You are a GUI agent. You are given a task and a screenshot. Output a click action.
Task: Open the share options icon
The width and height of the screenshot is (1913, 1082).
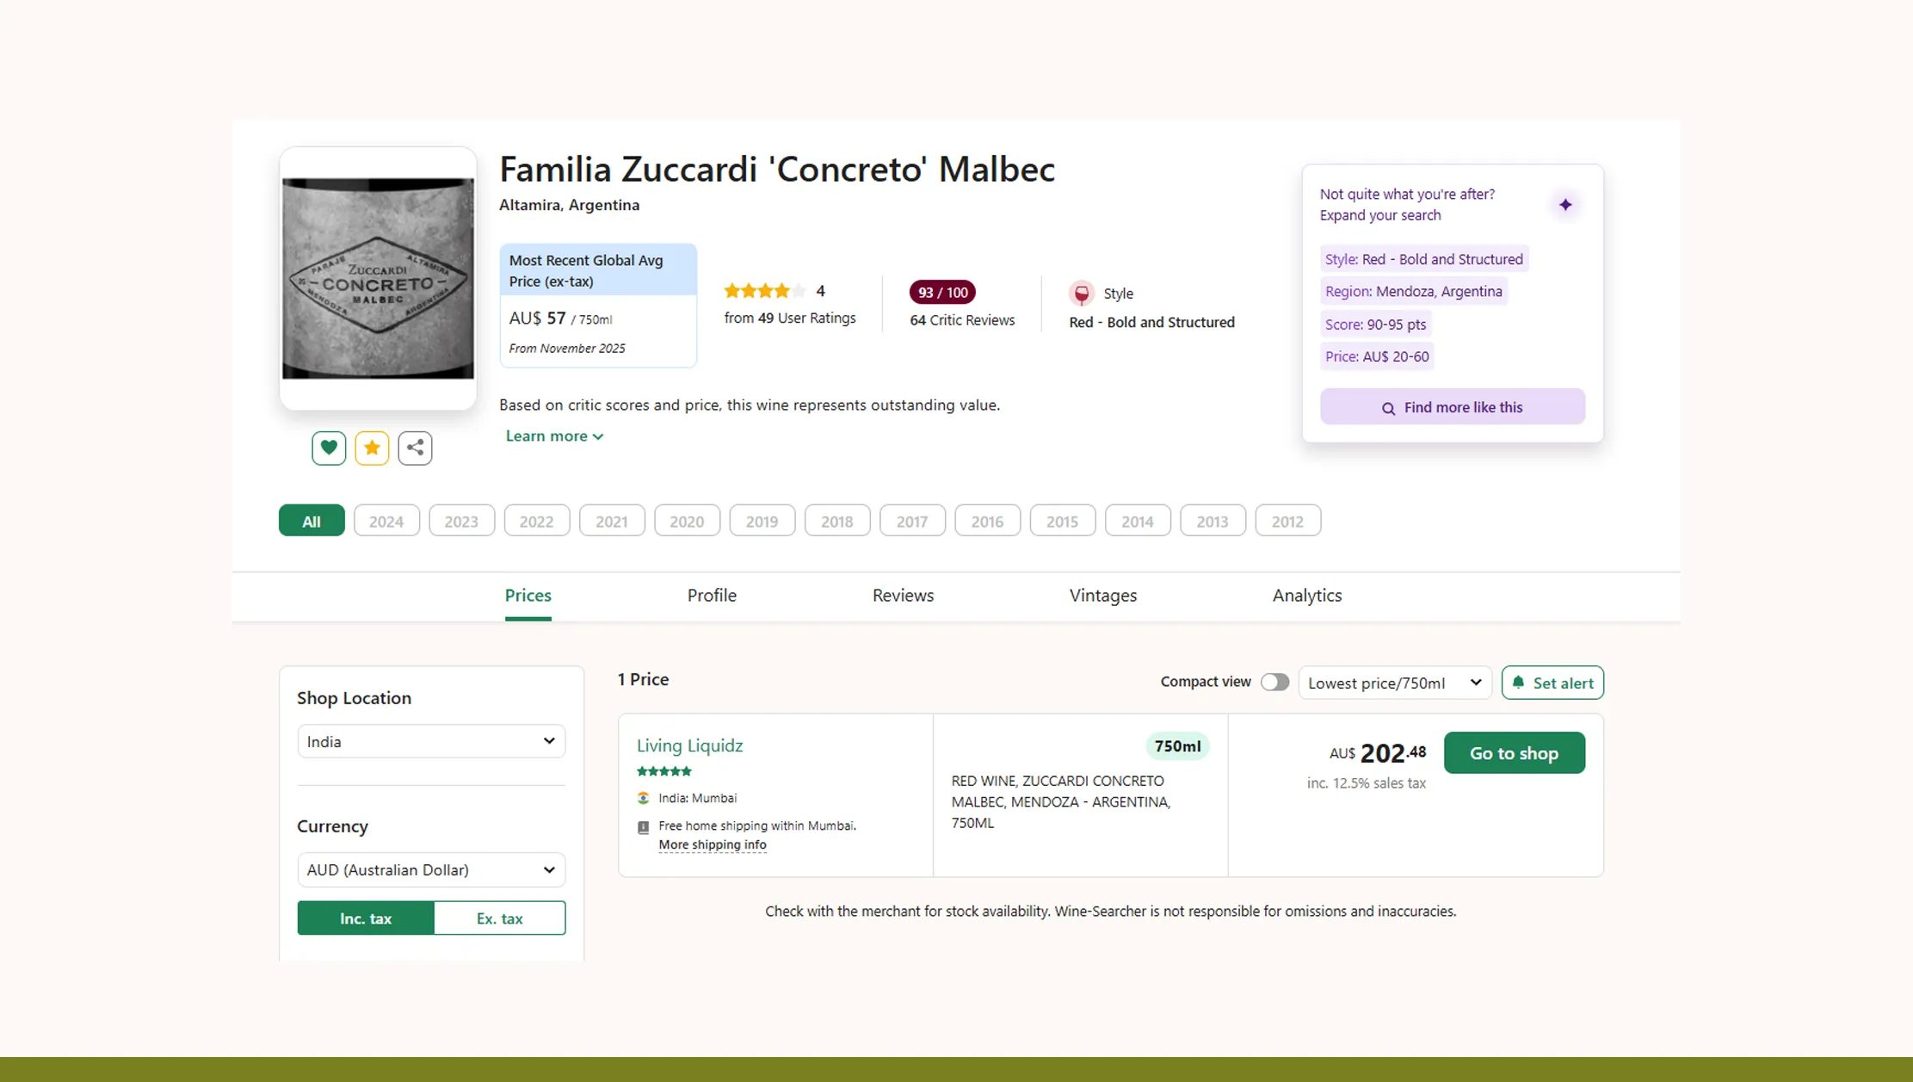(x=415, y=448)
